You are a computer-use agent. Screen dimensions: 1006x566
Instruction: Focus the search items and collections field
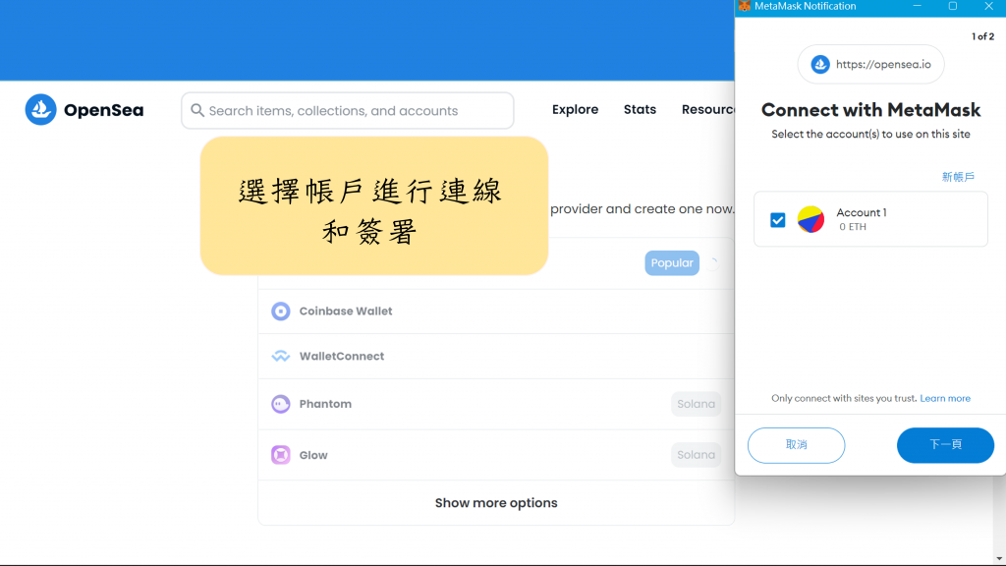coord(347,110)
